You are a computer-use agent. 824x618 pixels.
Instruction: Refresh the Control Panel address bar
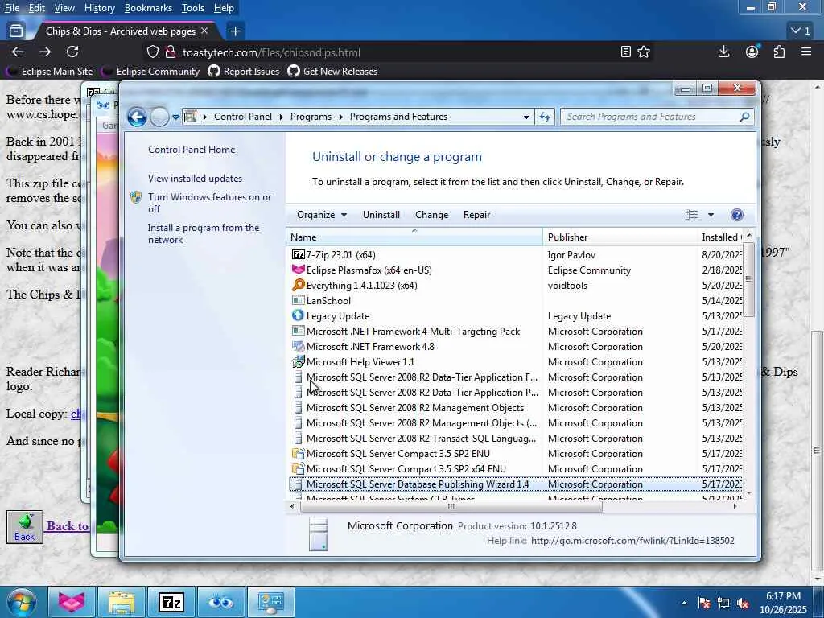545,117
